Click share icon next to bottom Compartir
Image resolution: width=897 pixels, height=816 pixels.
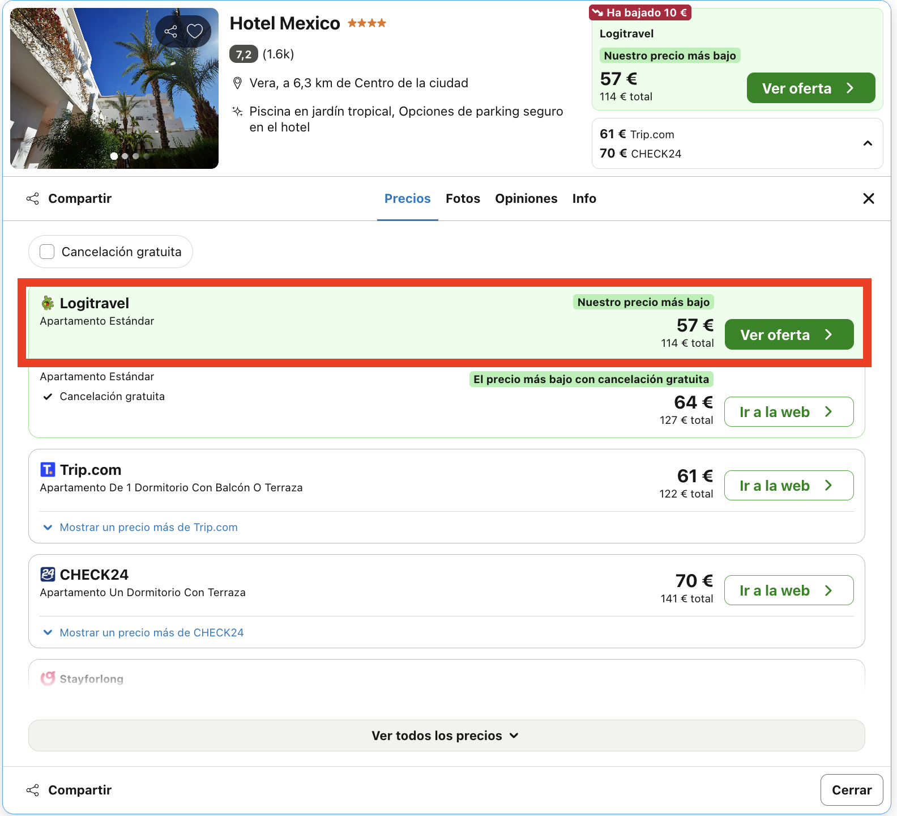pos(33,790)
